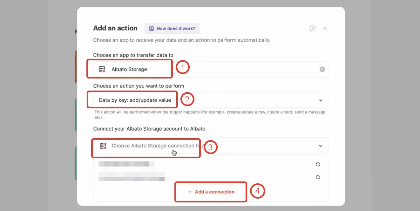Click the "Choose an app to receive your data" subtitle

point(182,40)
